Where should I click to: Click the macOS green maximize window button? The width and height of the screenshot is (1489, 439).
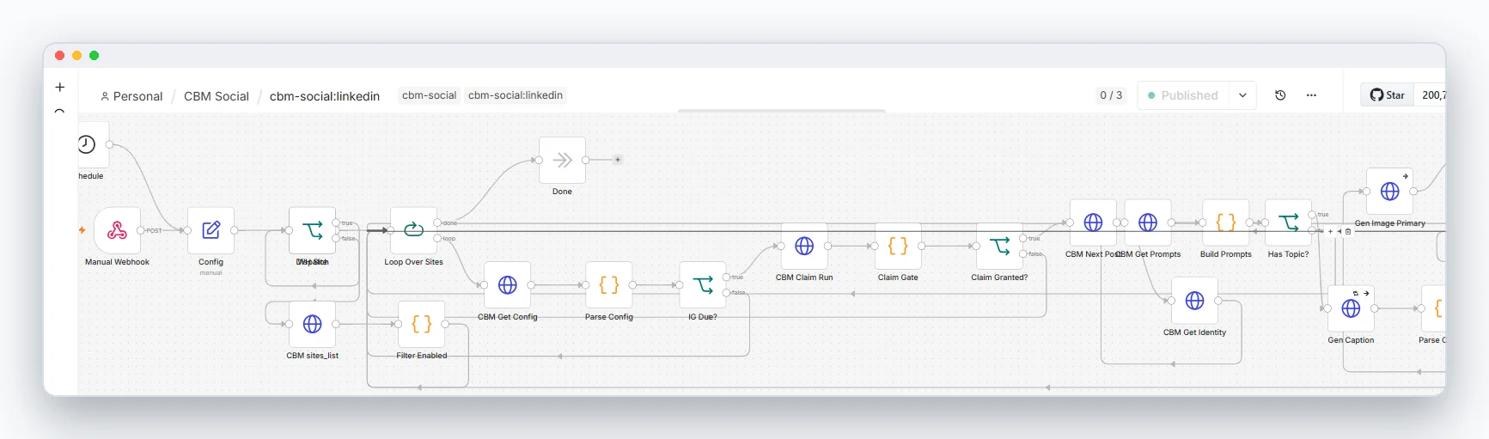(95, 55)
